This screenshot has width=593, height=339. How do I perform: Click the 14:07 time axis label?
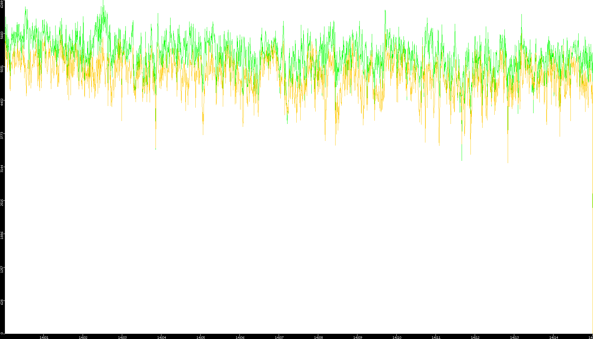click(x=279, y=337)
